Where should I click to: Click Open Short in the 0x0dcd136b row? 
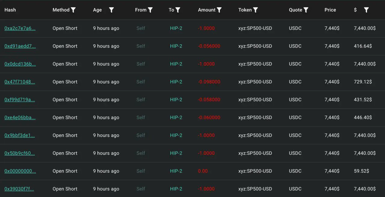tap(65, 64)
